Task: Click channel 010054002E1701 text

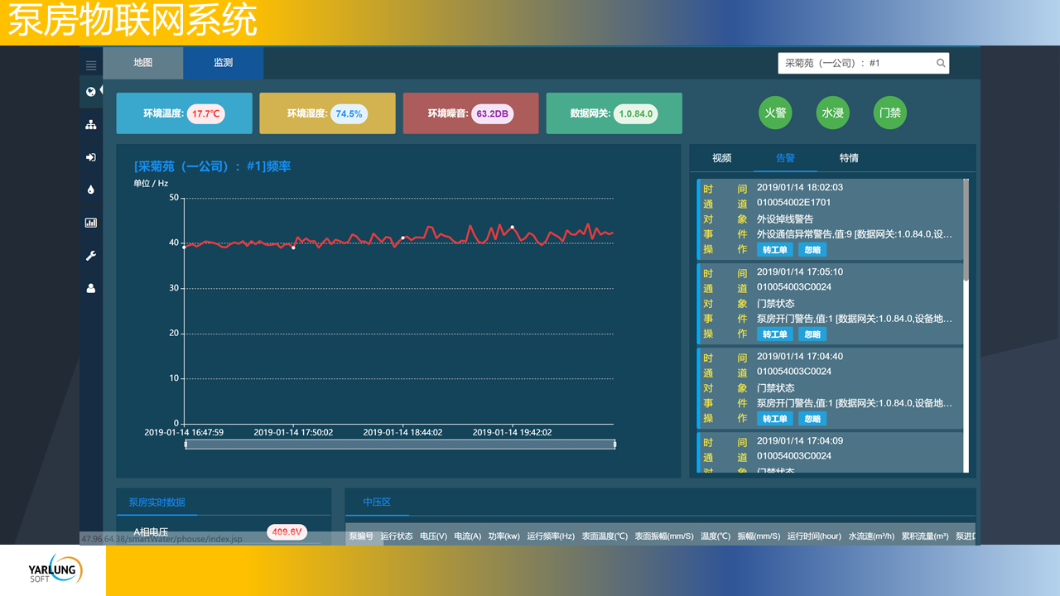Action: tap(794, 203)
